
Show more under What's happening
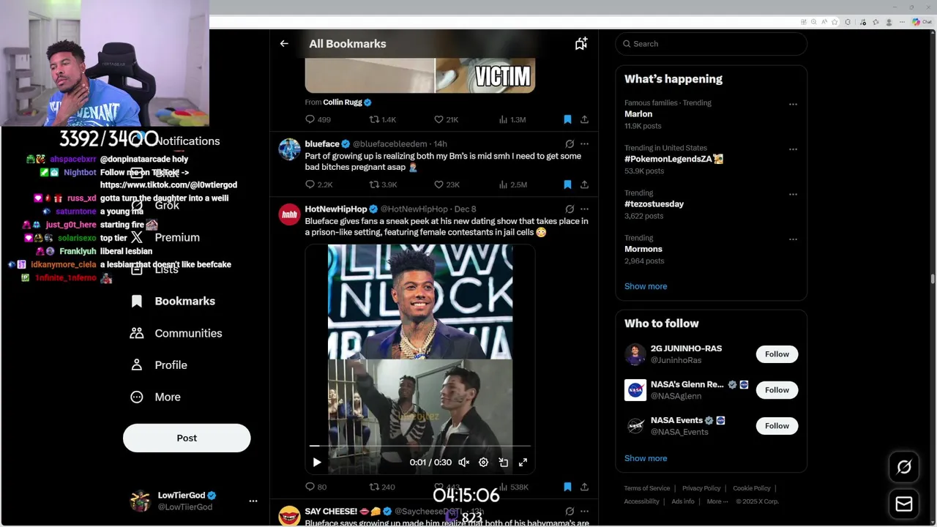[x=646, y=286]
